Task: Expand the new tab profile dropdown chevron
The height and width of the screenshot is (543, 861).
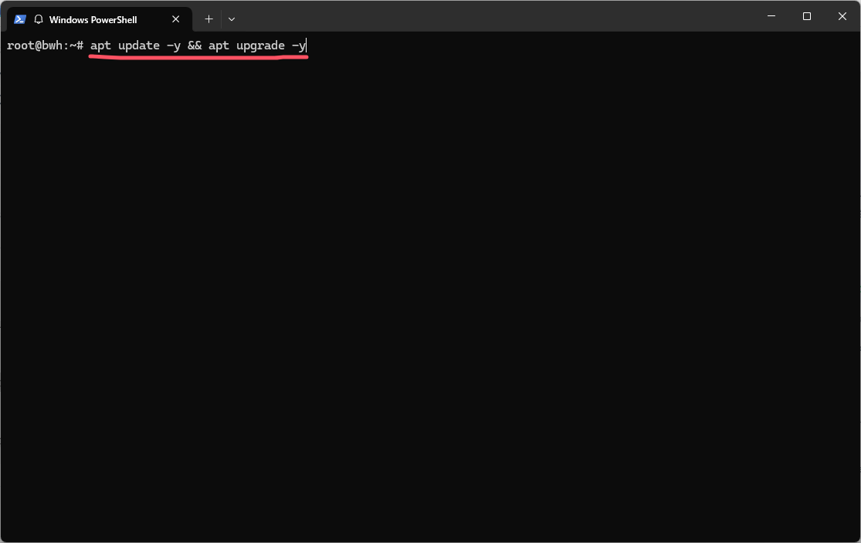Action: coord(232,19)
